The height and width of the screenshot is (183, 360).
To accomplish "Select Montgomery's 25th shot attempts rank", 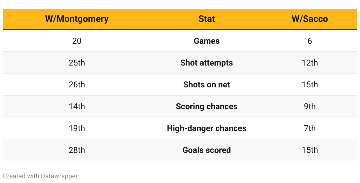I will (77, 63).
